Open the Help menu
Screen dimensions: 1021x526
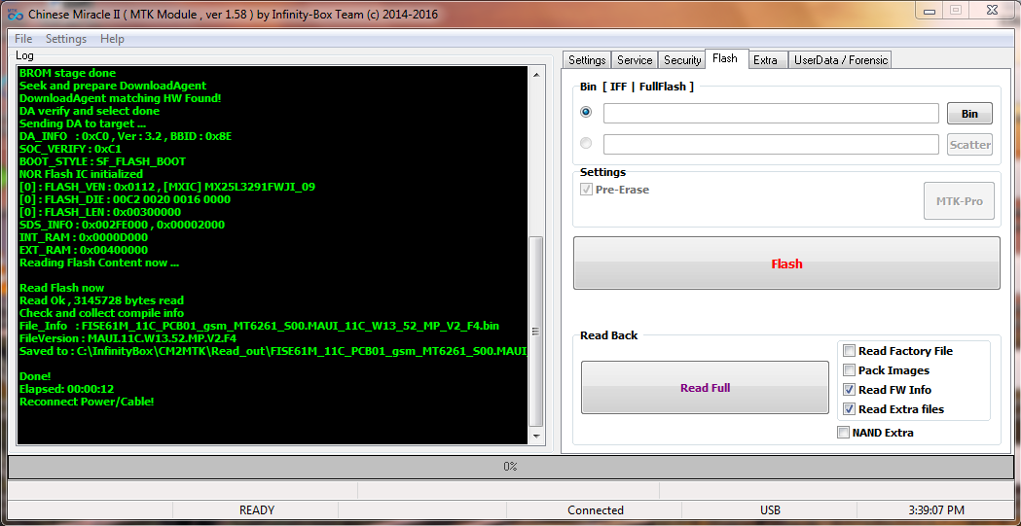point(112,39)
